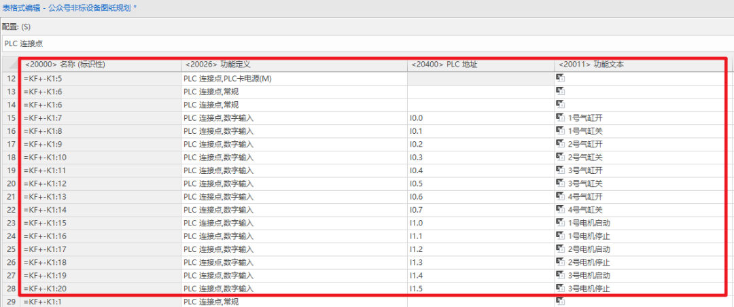
Task: Click the icon beside 1号电机停止
Action: tap(560, 236)
